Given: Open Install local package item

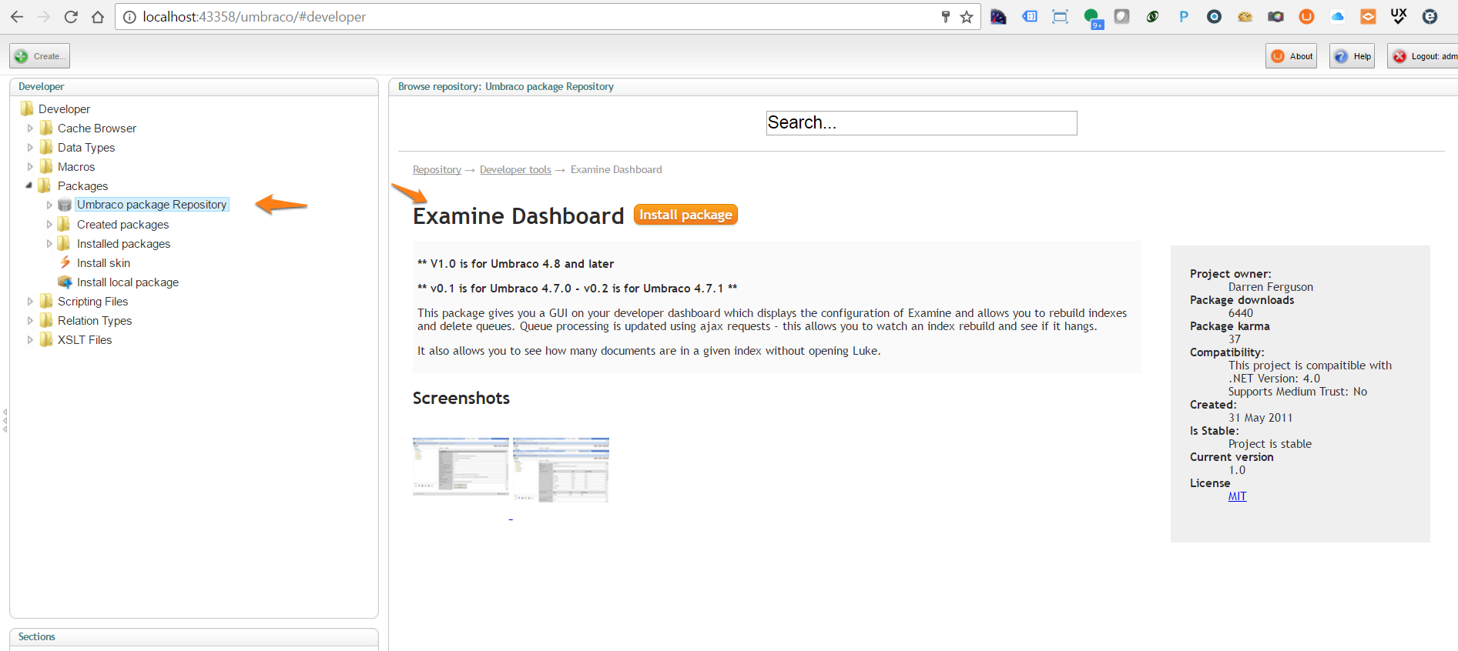Looking at the screenshot, I should pos(128,282).
